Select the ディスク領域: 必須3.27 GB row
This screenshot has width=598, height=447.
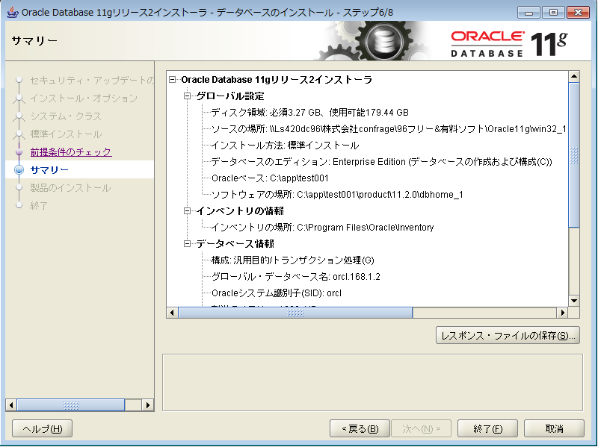309,113
